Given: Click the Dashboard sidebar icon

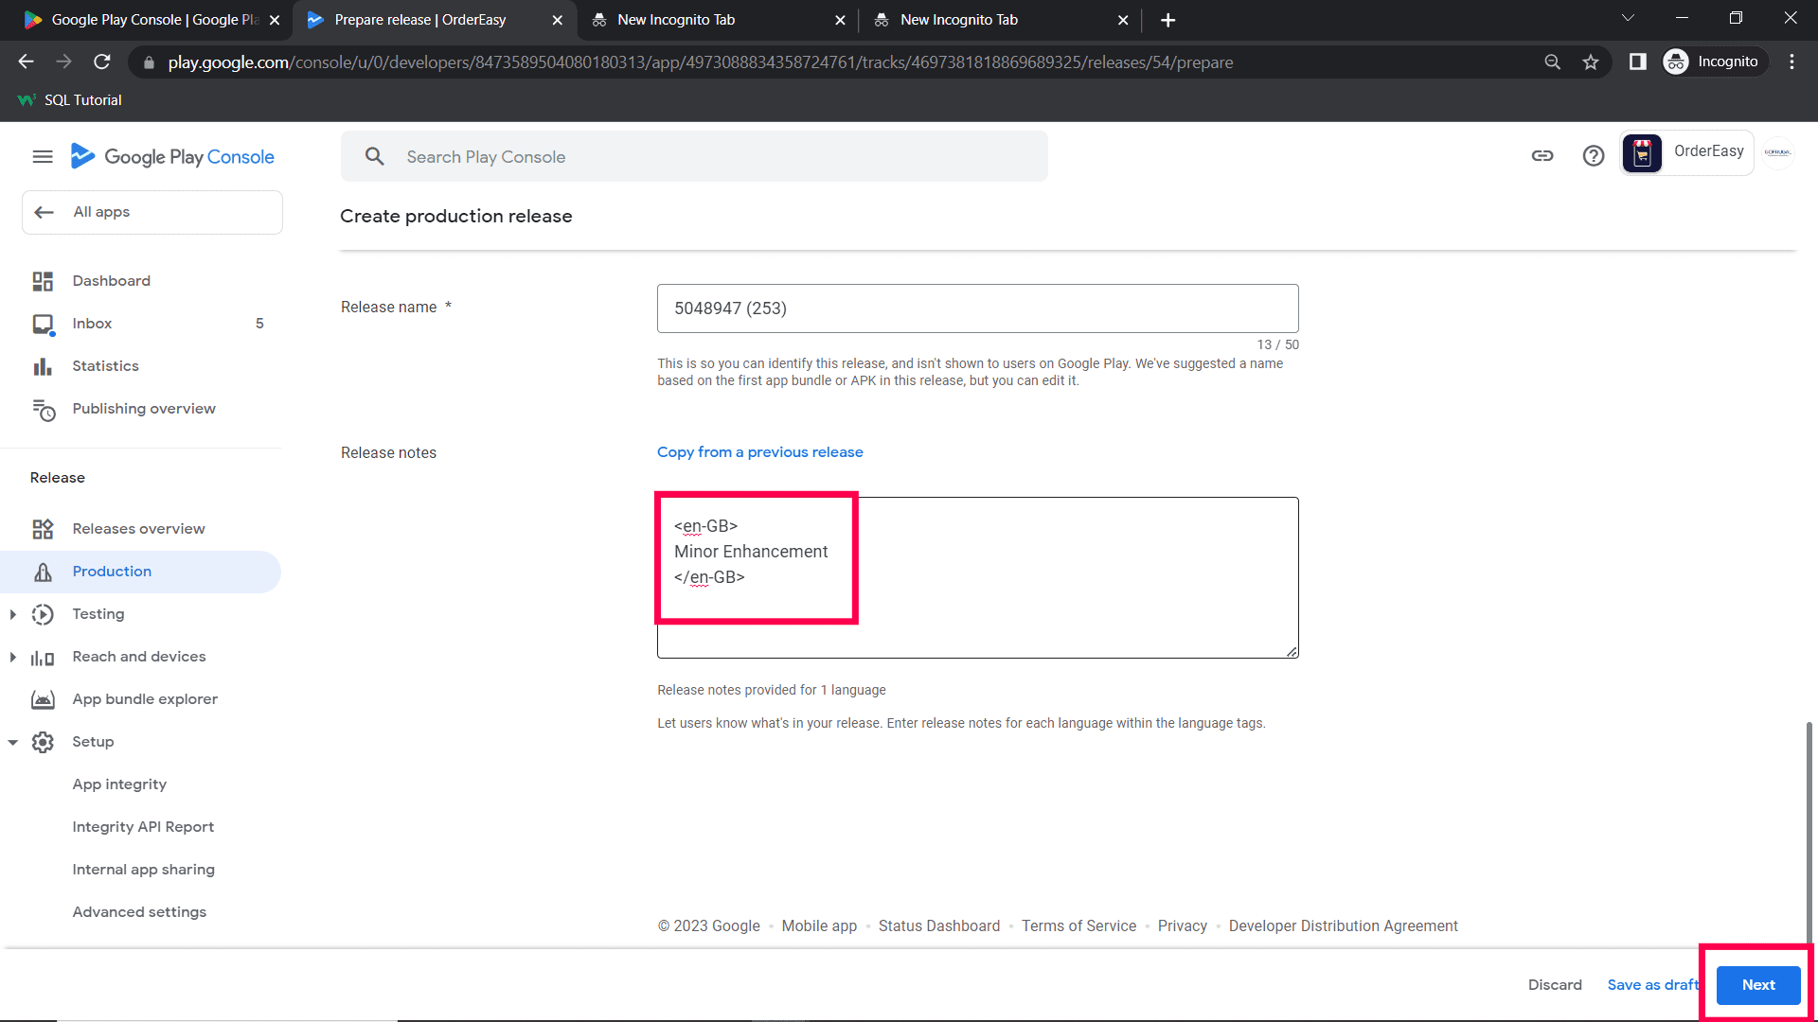Looking at the screenshot, I should click(x=43, y=281).
